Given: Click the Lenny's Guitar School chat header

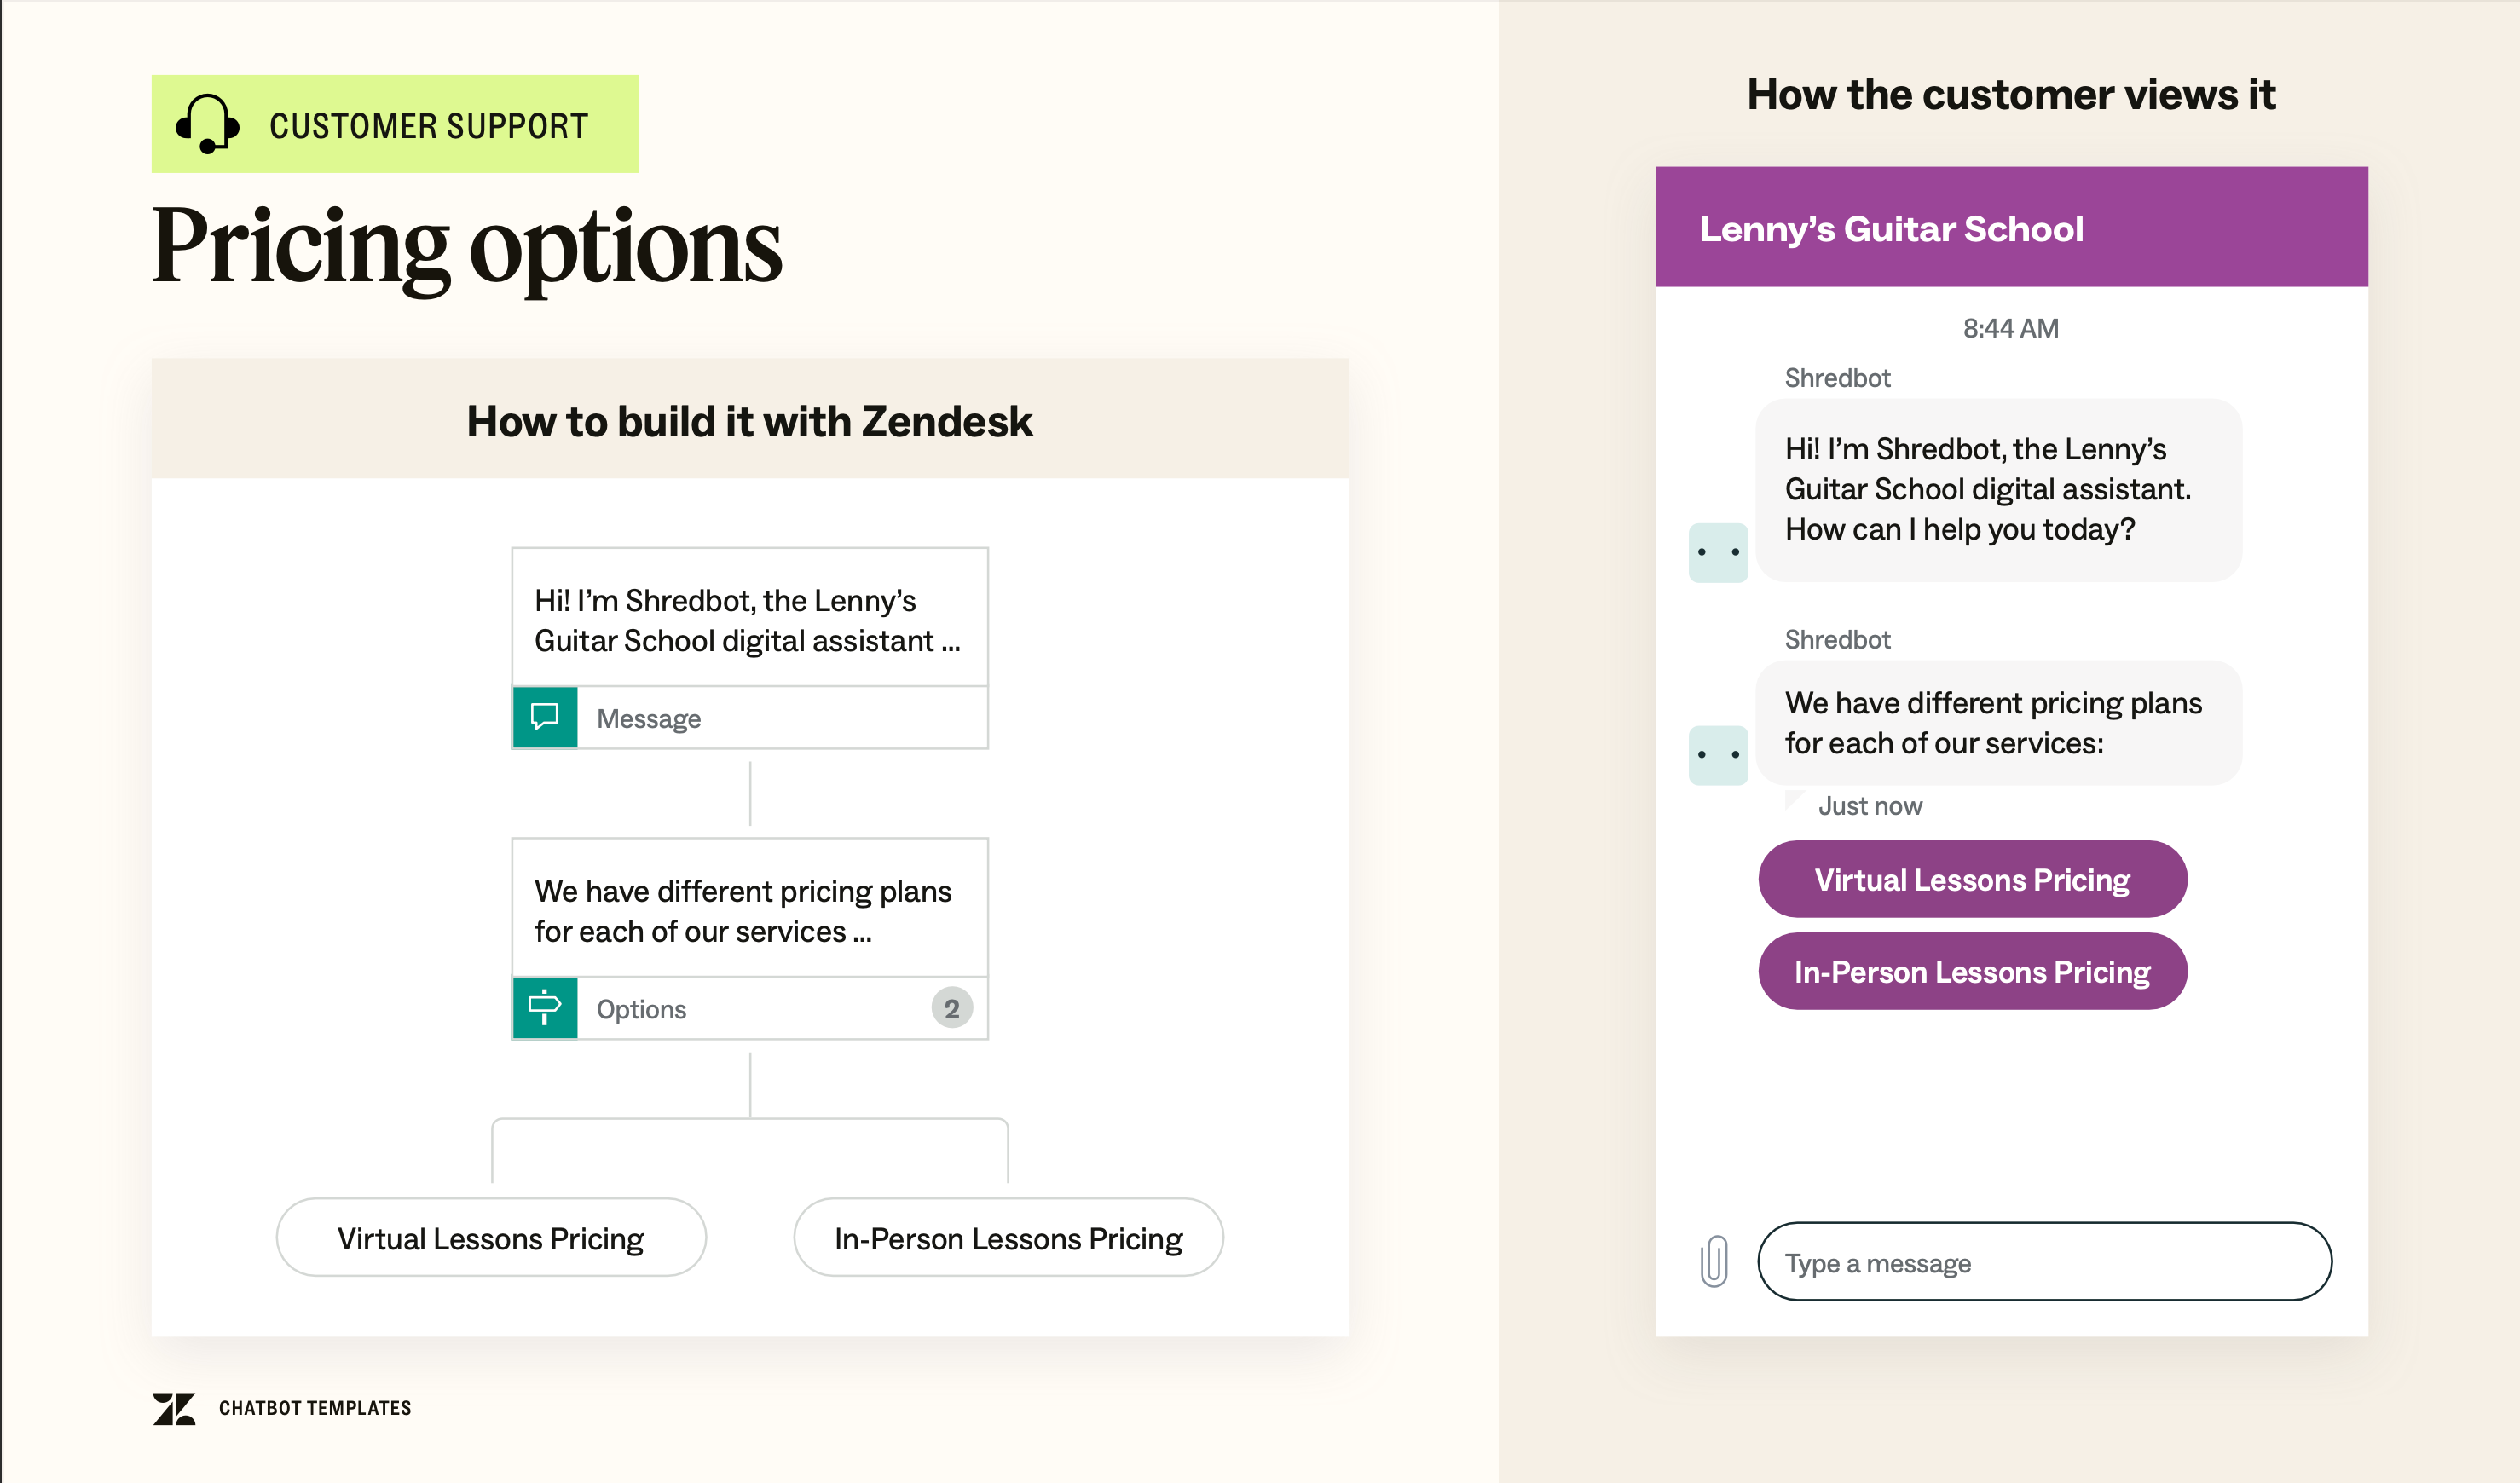Looking at the screenshot, I should tap(2010, 228).
